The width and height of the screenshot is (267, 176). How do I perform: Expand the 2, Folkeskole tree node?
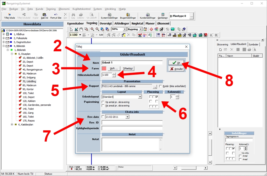[3, 38]
